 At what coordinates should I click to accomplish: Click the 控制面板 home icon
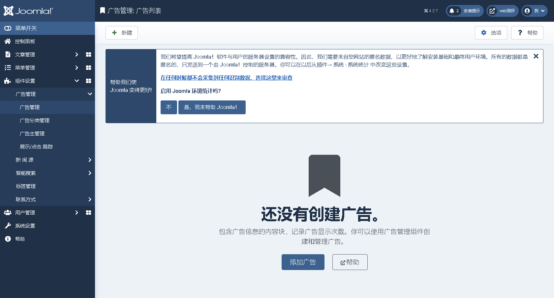coord(8,41)
